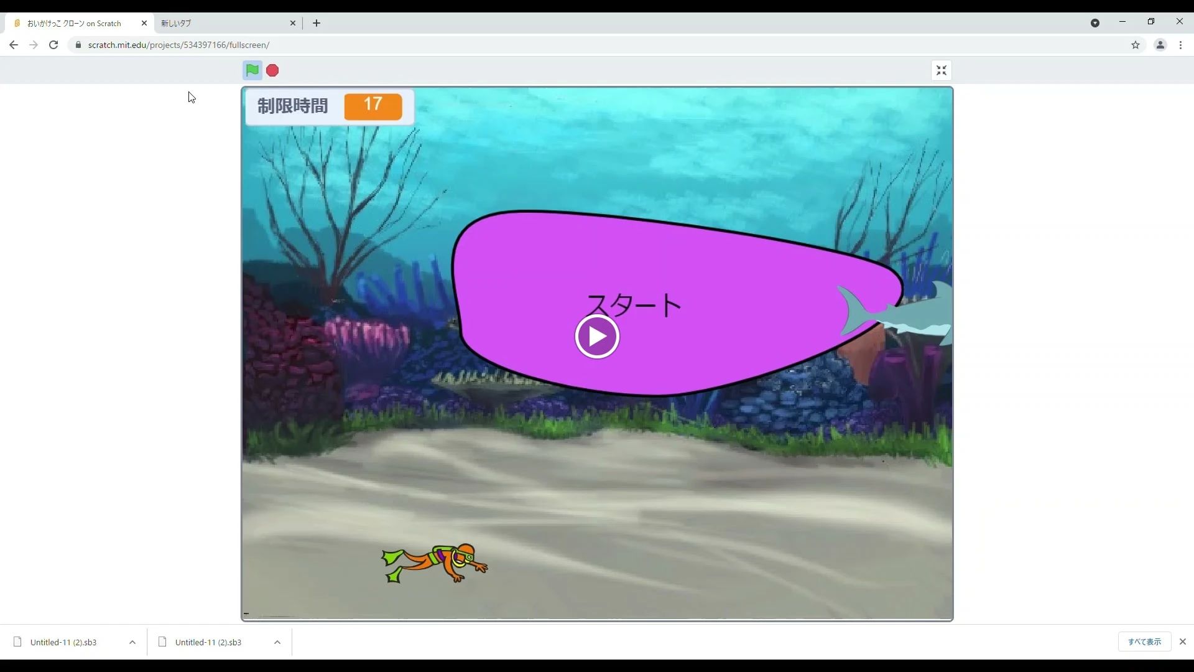Viewport: 1194px width, 672px height.
Task: Click the orange diver sprite
Action: (435, 562)
